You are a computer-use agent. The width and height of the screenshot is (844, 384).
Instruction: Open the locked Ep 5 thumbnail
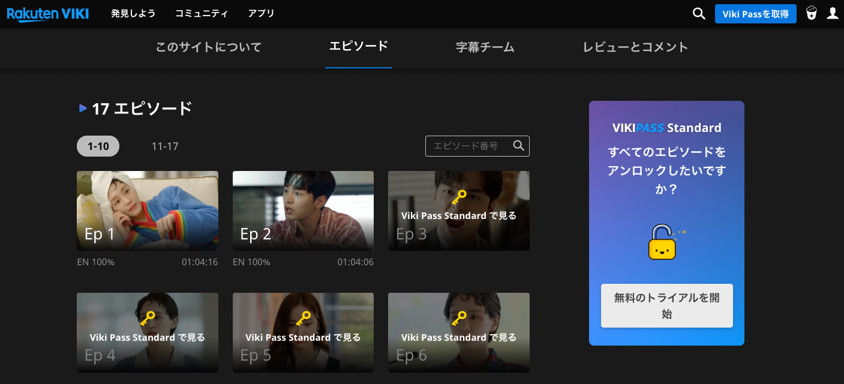pyautogui.click(x=303, y=332)
